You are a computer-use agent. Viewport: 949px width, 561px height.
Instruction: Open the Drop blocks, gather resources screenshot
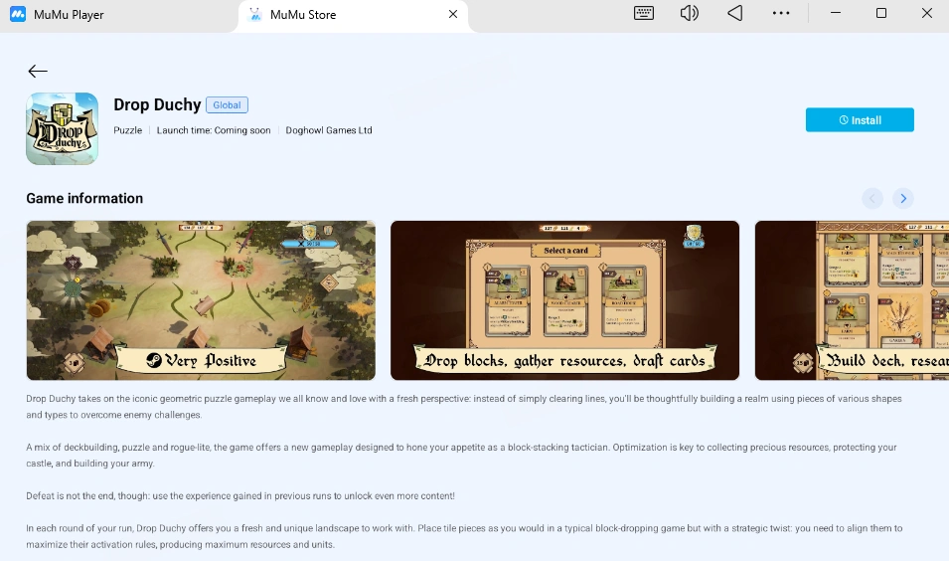pyautogui.click(x=564, y=300)
